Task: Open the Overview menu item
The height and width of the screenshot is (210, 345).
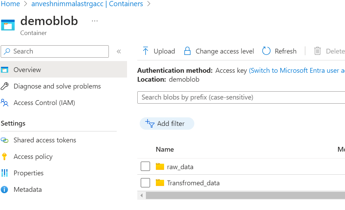Action: pyautogui.click(x=64, y=70)
